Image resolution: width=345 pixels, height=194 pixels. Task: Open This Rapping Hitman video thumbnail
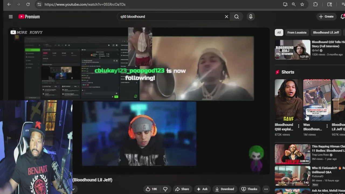click(292, 154)
